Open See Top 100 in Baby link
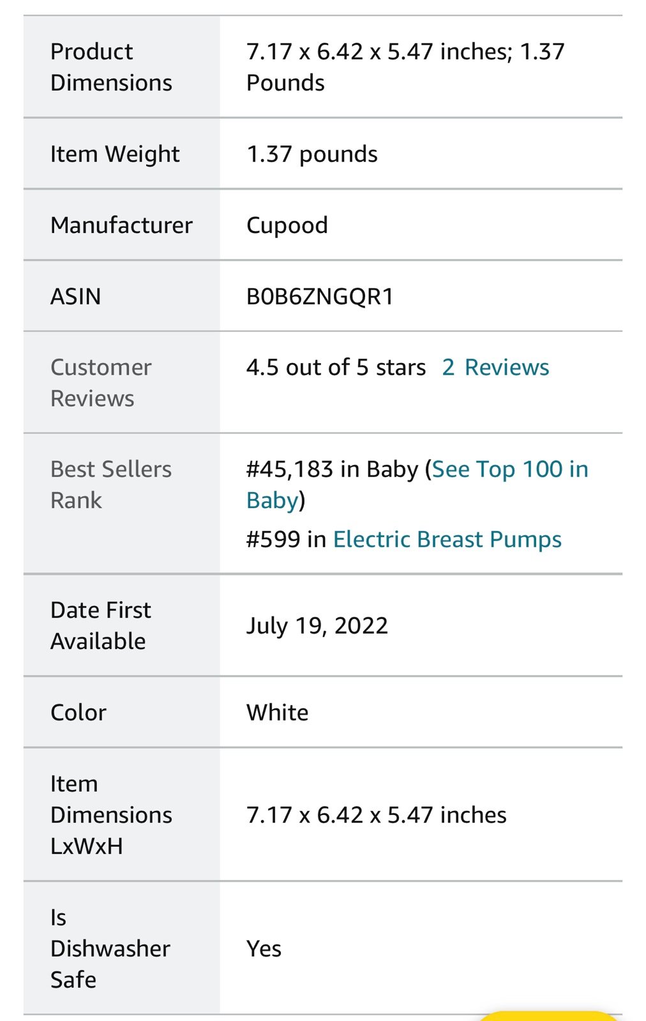The width and height of the screenshot is (646, 1021). click(x=509, y=470)
